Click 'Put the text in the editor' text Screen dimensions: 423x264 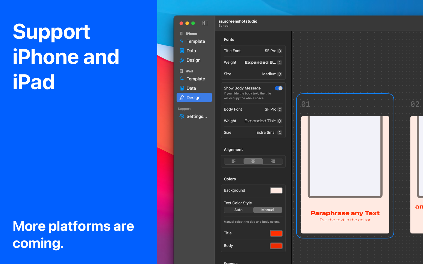click(x=345, y=220)
